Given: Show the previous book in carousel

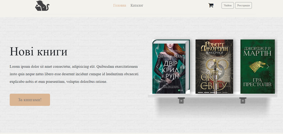Looking at the screenshot, I should click(157, 66).
